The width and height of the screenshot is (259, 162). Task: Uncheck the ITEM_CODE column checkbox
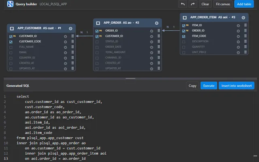point(184,36)
